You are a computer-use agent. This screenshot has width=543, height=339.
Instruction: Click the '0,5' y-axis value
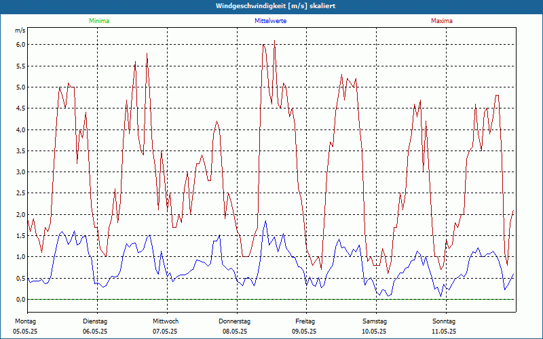click(21, 278)
